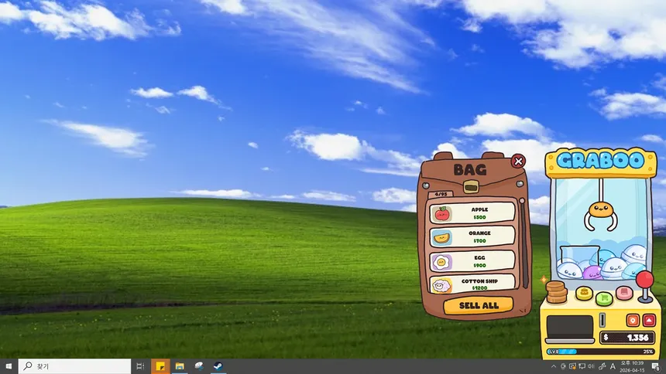666x374 pixels.
Task: Close the Bag window with the X button
Action: tap(518, 161)
